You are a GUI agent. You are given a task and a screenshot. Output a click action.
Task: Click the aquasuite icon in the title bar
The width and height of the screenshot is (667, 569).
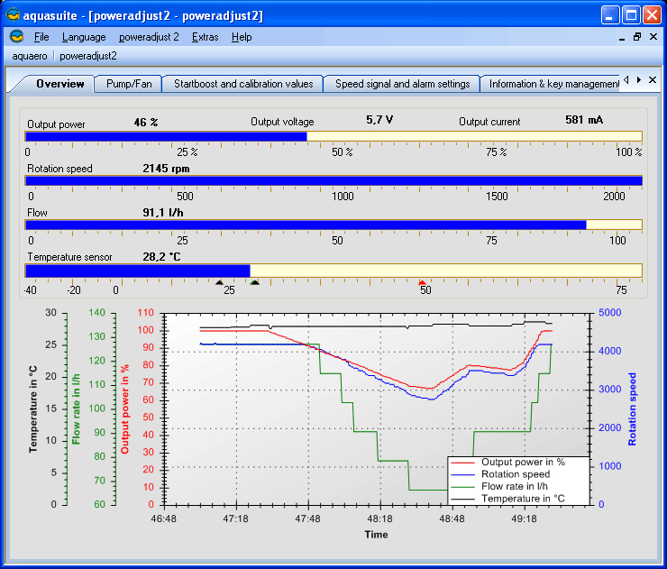[12, 14]
